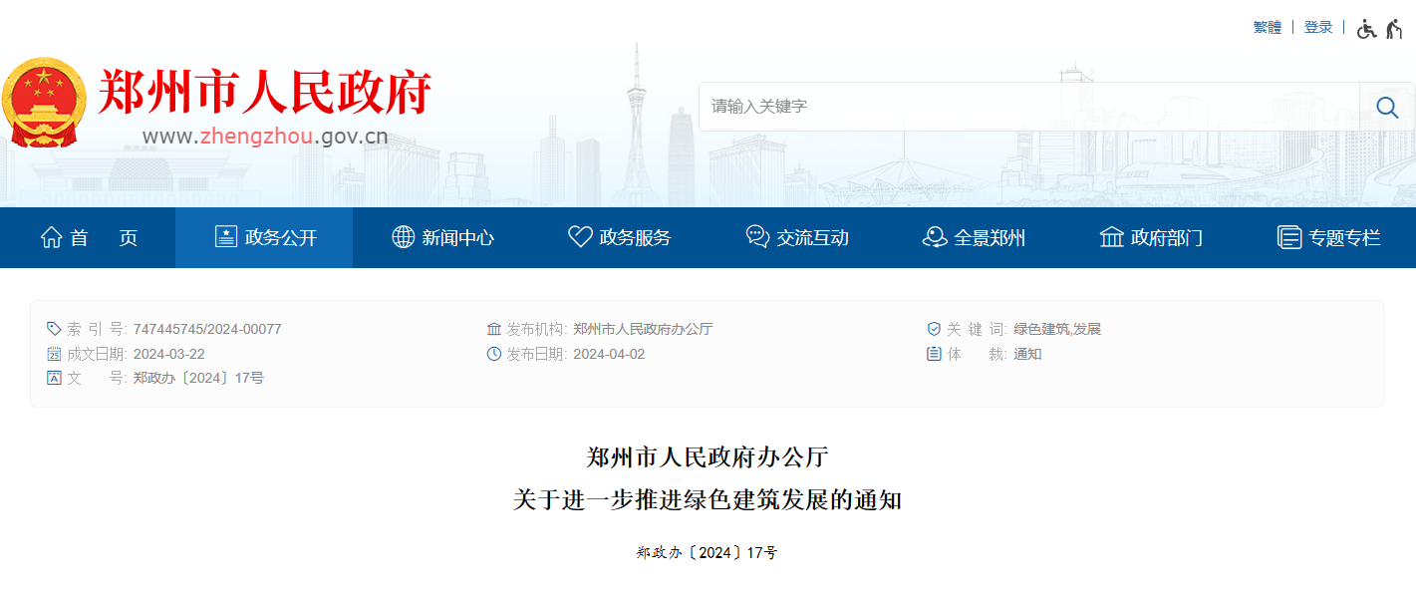
Task: Click the date 2024-03-22
Action: (x=168, y=354)
